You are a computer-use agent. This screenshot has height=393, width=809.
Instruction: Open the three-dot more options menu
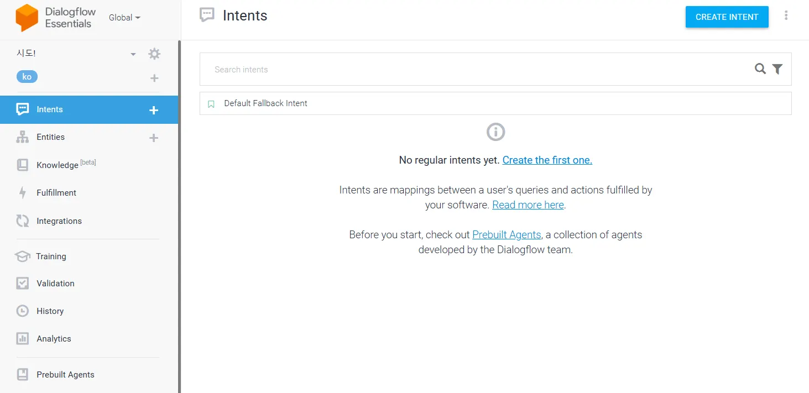click(x=786, y=16)
